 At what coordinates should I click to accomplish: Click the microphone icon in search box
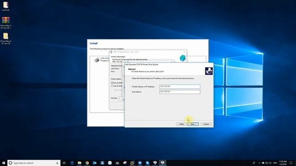point(57,163)
